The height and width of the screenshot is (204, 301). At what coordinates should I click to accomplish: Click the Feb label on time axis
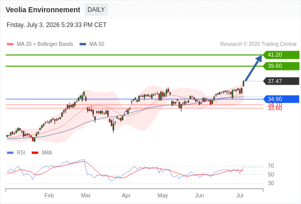pos(49,195)
